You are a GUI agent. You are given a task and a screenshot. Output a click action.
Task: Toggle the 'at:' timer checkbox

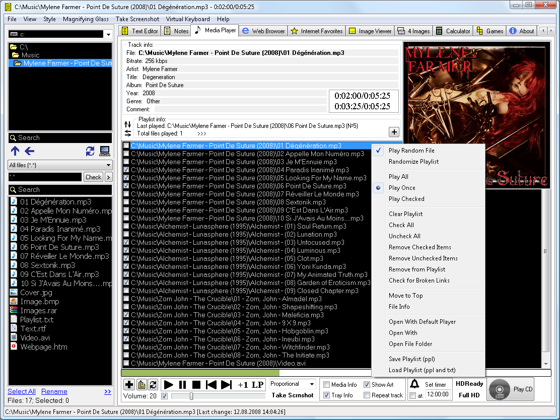[x=413, y=395]
